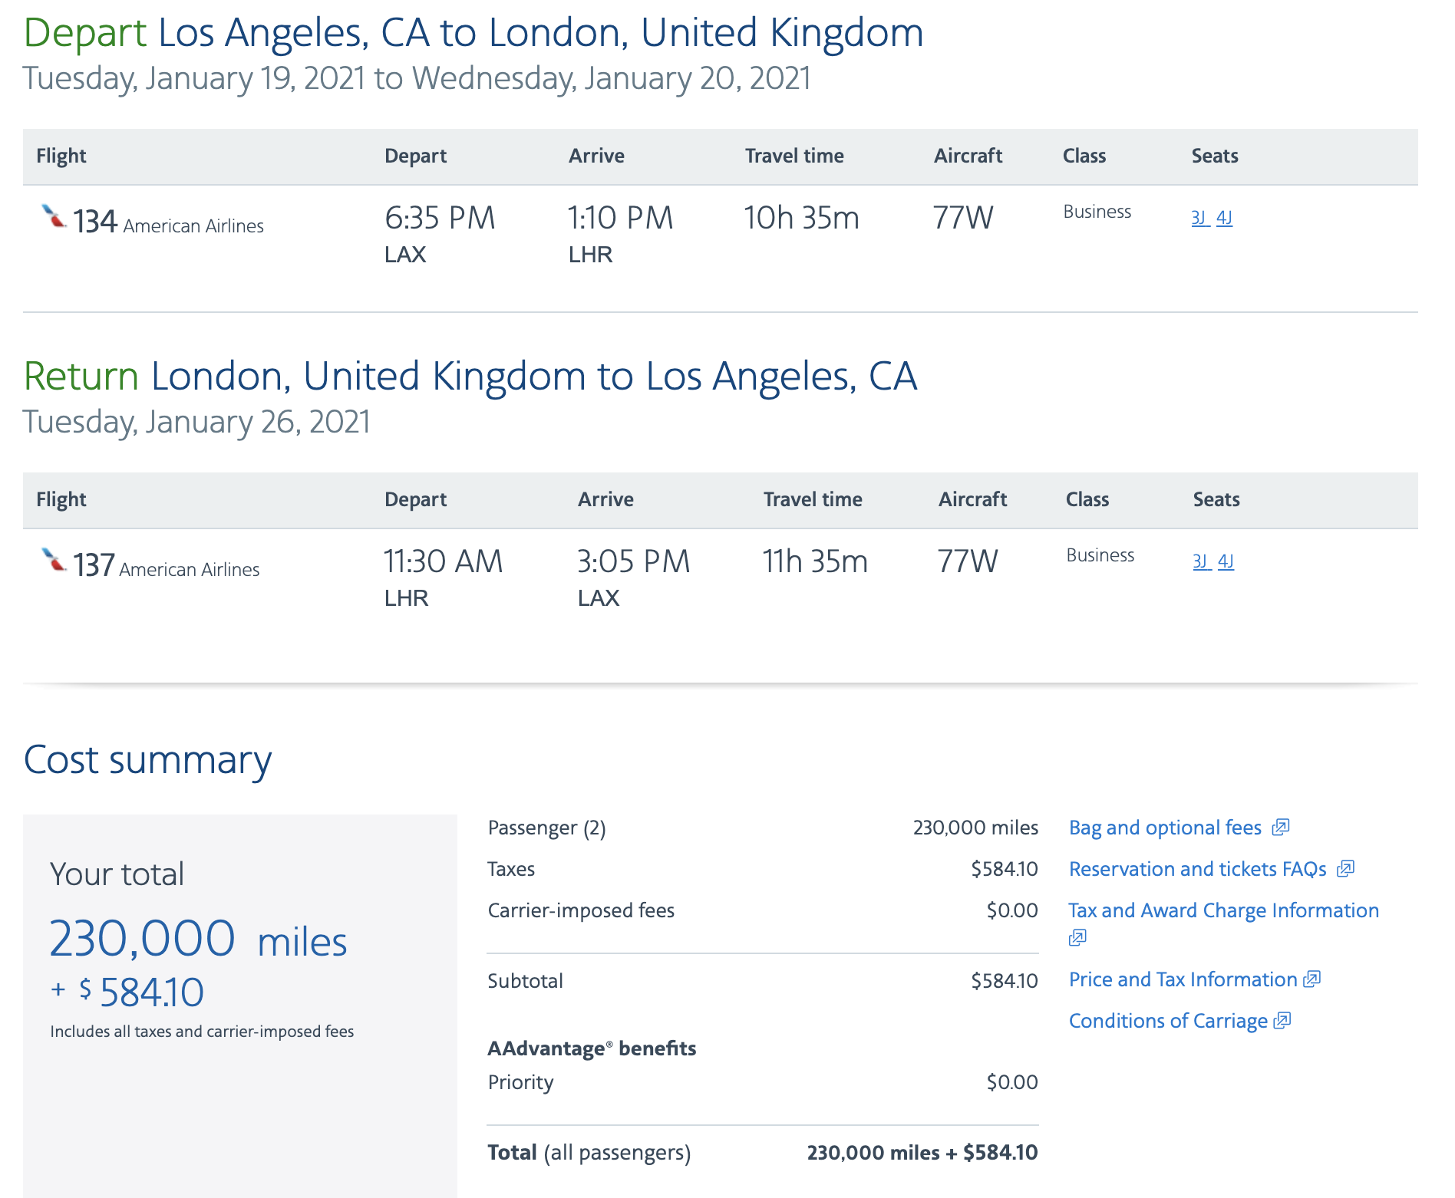The image size is (1455, 1198).
Task: Click American Airlines logo next to flight 134
Action: [54, 216]
